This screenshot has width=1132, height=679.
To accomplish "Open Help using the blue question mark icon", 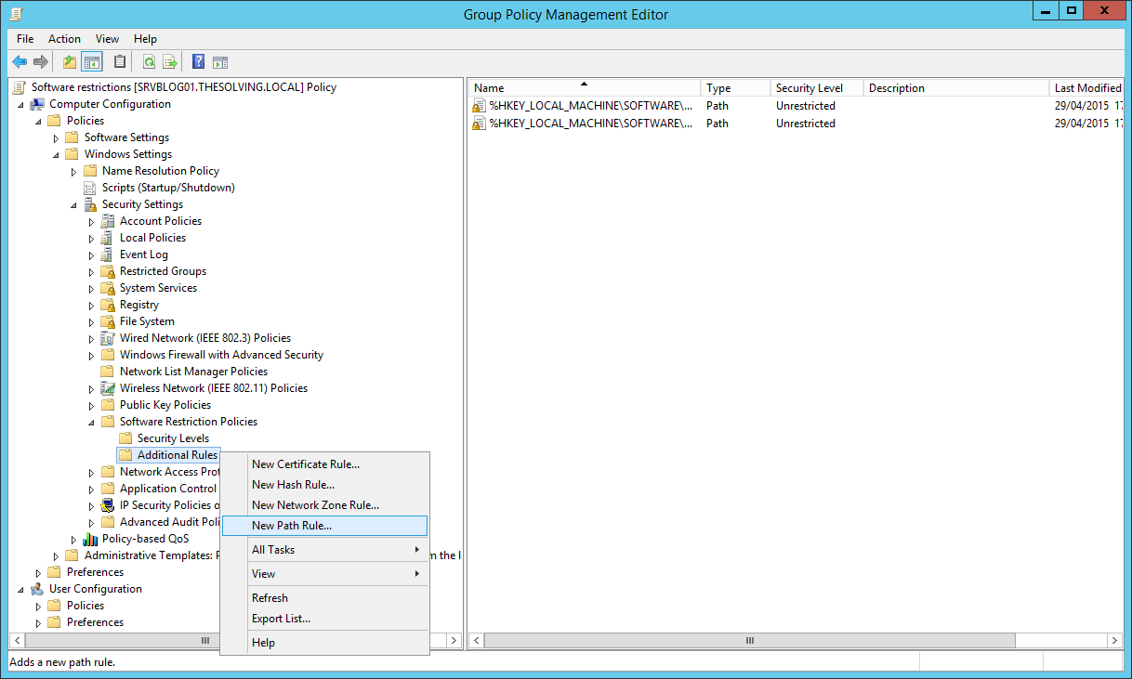I will pyautogui.click(x=197, y=61).
